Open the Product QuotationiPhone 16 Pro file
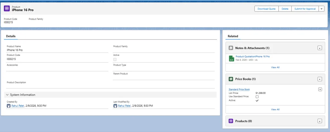 (x=252, y=56)
